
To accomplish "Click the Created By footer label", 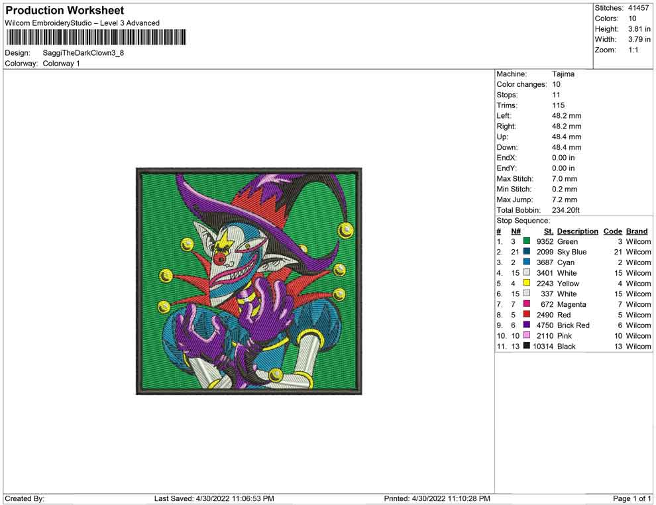I will pos(25,498).
